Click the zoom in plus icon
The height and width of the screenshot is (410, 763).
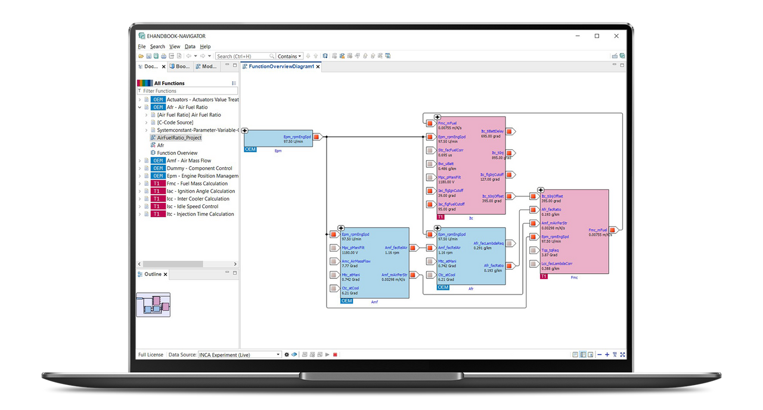(x=607, y=355)
